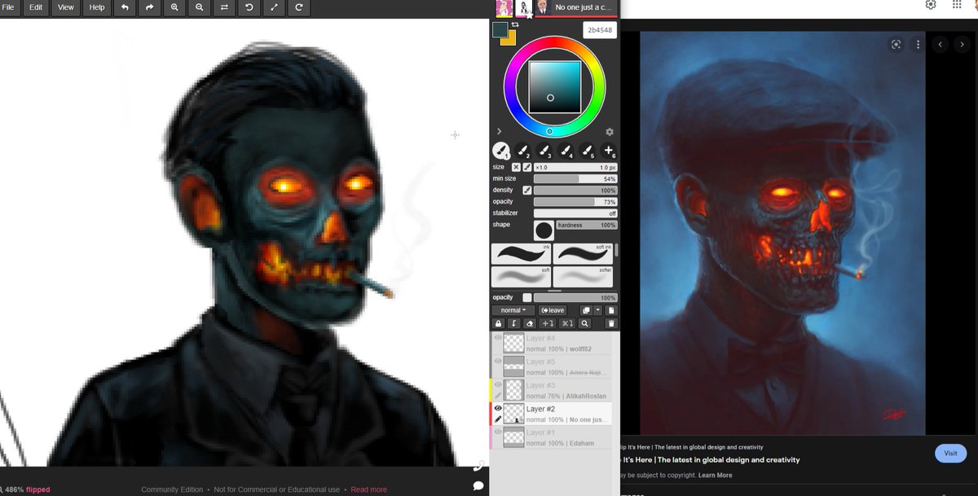Open the normal blend mode dropdown
978x496 pixels.
[x=512, y=310]
